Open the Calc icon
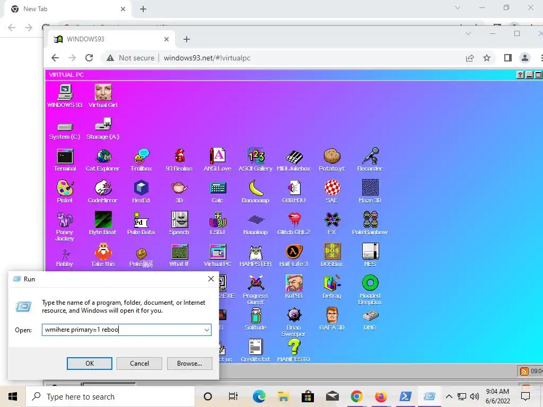The height and width of the screenshot is (407, 543). click(217, 192)
